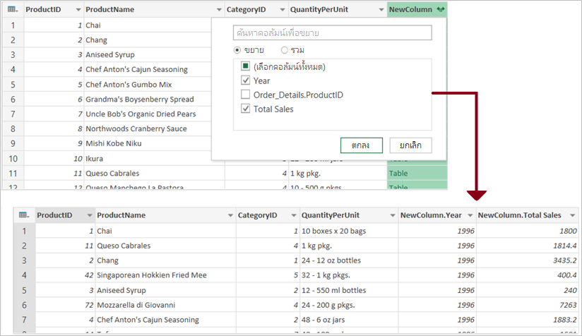Open the table menu icon in lower table
The width and height of the screenshot is (582, 336).
[x=24, y=215]
